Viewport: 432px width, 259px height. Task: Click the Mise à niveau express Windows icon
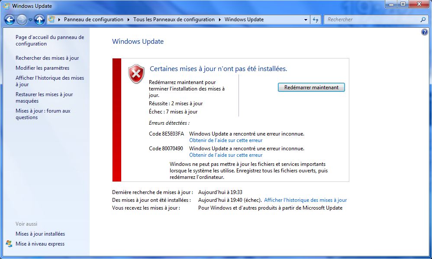(x=9, y=244)
